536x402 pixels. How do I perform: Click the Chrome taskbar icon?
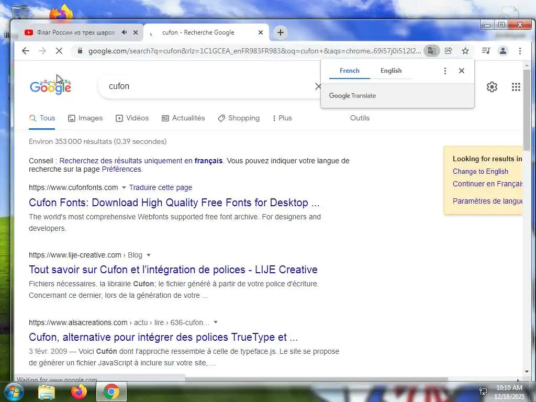(111, 392)
